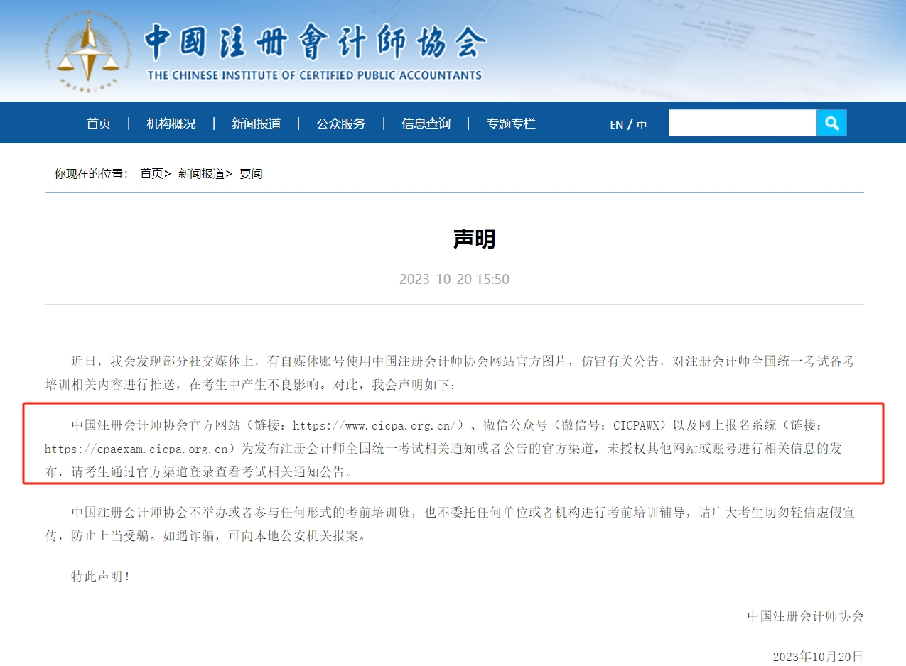This screenshot has width=906, height=666.
Task: Focus the search text field in header
Action: [x=742, y=123]
